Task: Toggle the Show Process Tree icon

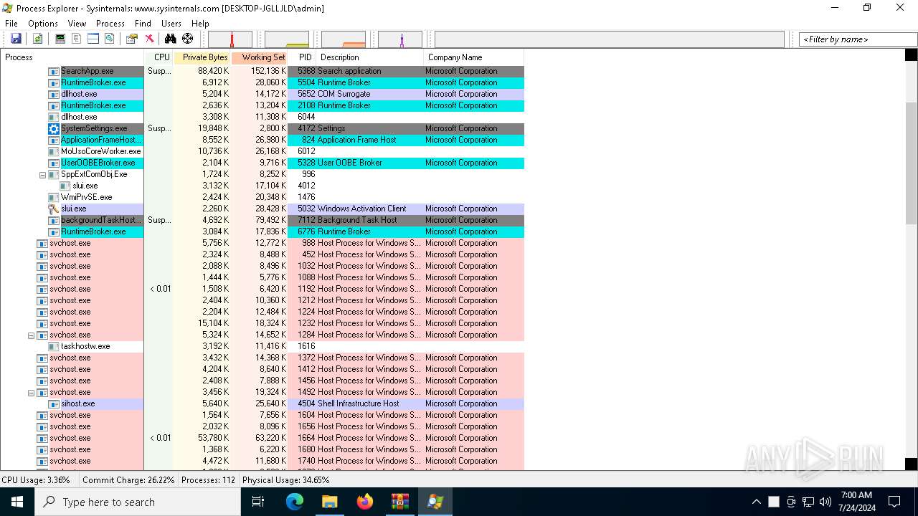Action: [76, 39]
